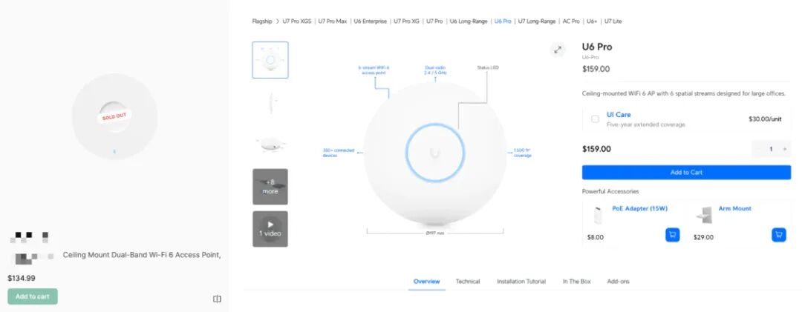Screen dimensions: 802x312
Task: Tick the UI Care checkbox
Action: [595, 119]
